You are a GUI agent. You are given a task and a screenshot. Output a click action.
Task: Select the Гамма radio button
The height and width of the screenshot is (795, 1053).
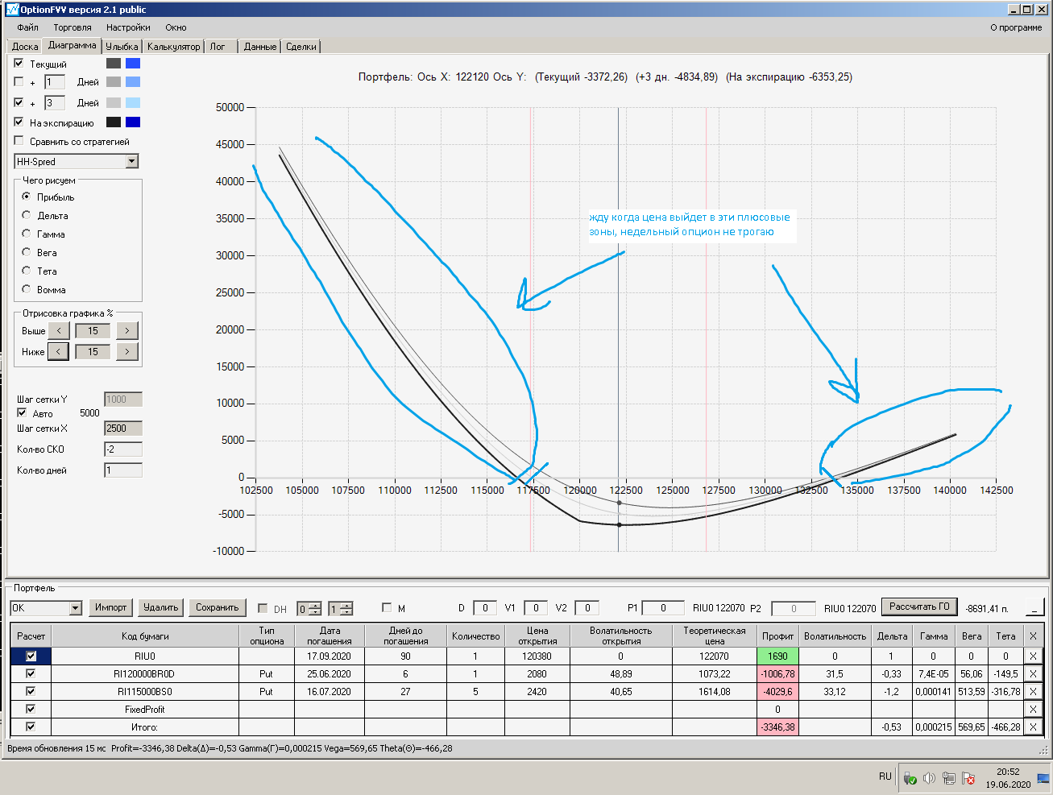tap(27, 234)
